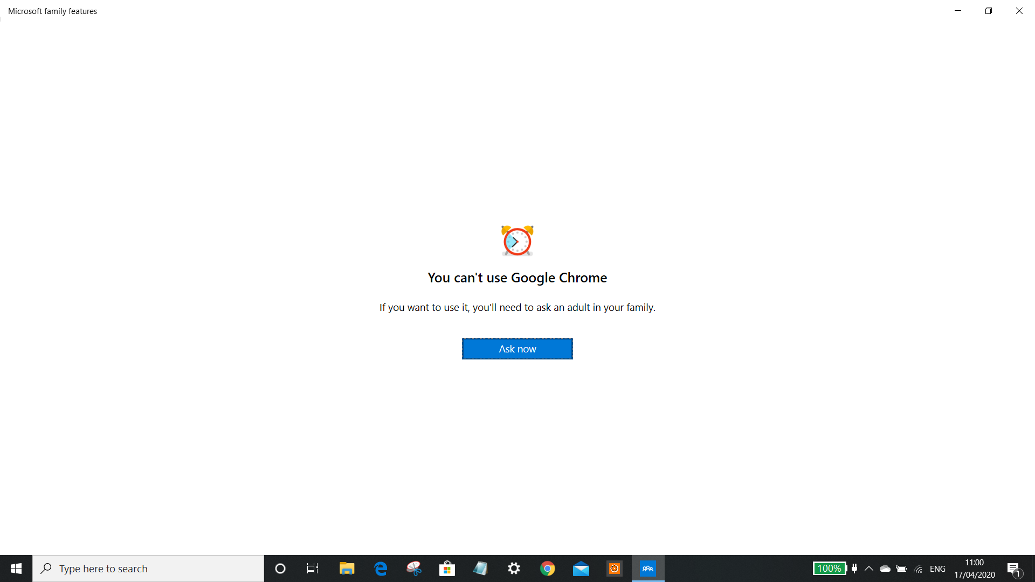Image resolution: width=1035 pixels, height=582 pixels.
Task: Click the Windows Start button
Action: tap(16, 568)
